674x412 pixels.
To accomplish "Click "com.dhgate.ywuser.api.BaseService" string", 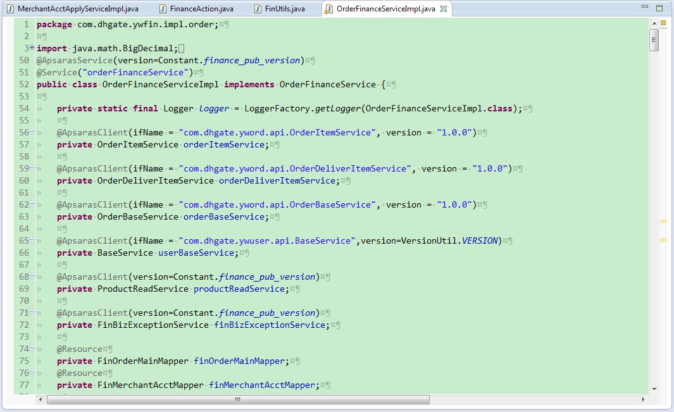I will point(267,241).
